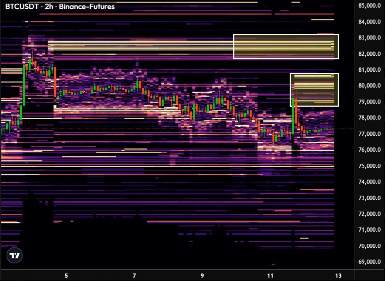
Task: Click the 74,000.0 price axis label
Action: click(x=369, y=182)
